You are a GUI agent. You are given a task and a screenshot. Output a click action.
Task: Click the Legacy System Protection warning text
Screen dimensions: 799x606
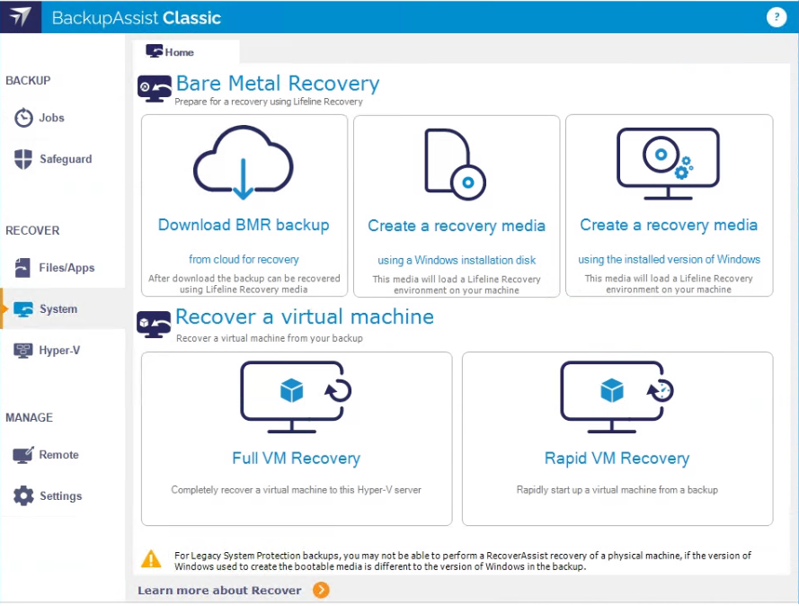(x=463, y=561)
